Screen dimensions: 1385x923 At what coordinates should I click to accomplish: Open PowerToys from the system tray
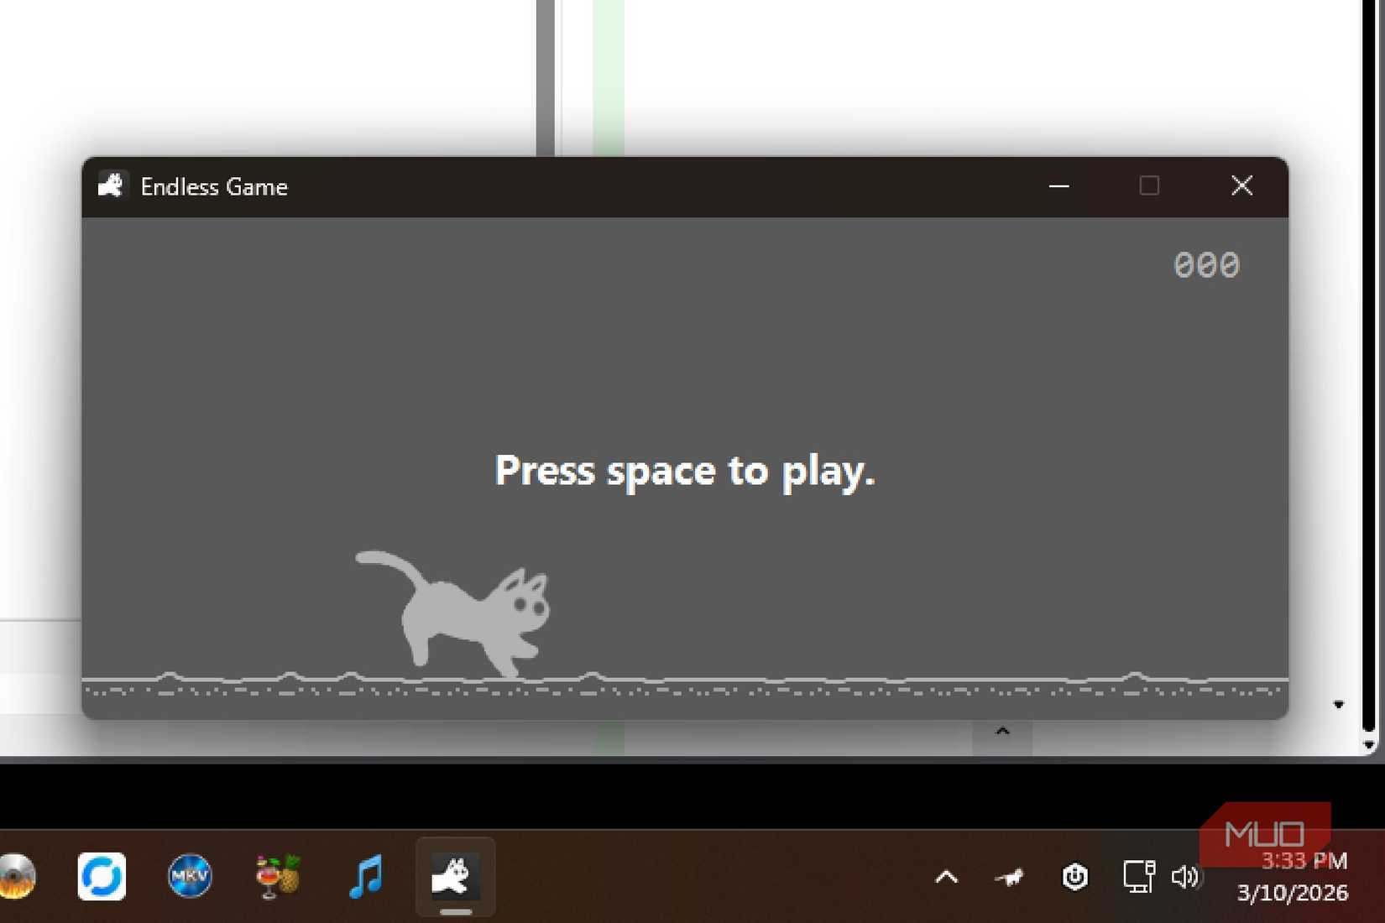click(1074, 878)
